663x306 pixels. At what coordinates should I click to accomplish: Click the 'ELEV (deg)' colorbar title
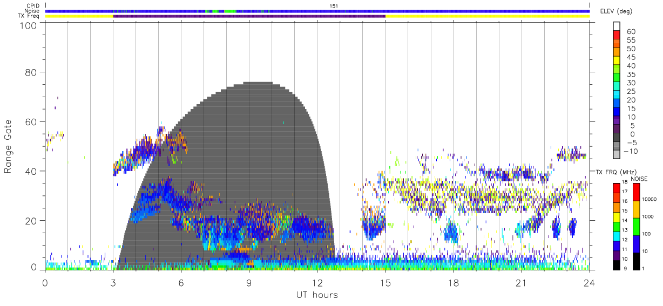coord(615,11)
